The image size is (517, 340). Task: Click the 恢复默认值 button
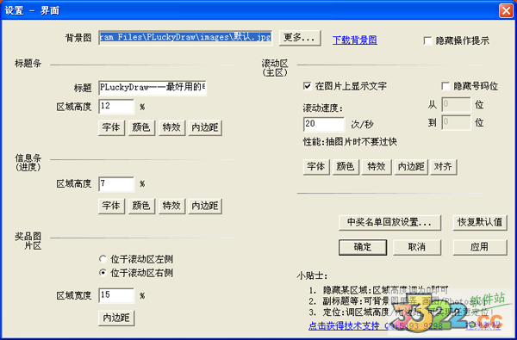pyautogui.click(x=480, y=223)
